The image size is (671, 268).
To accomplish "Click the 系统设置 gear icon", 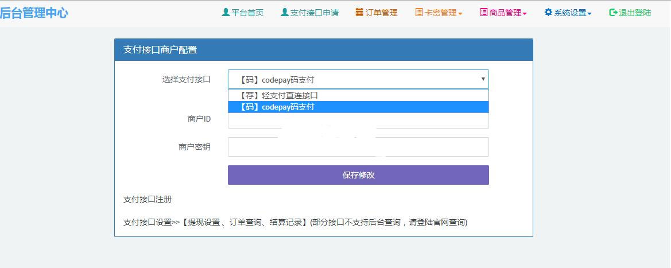I will [548, 13].
